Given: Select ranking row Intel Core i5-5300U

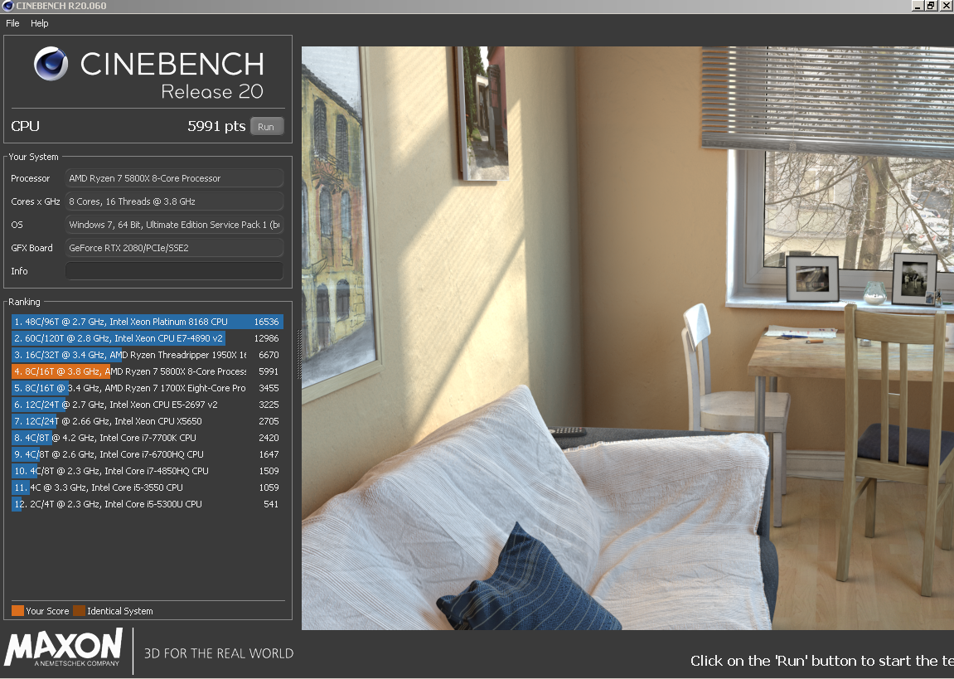Looking at the screenshot, I should (x=148, y=504).
